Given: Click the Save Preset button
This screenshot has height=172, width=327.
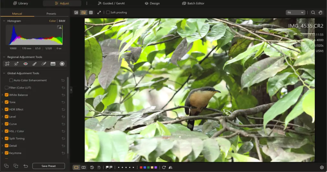Looking at the screenshot, I should click(49, 166).
